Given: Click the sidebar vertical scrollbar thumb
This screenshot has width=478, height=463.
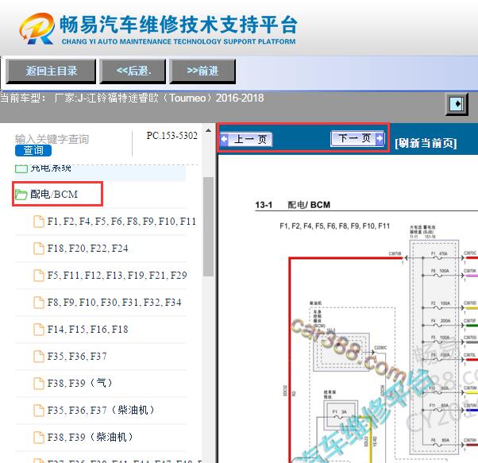Looking at the screenshot, I should tap(209, 226).
